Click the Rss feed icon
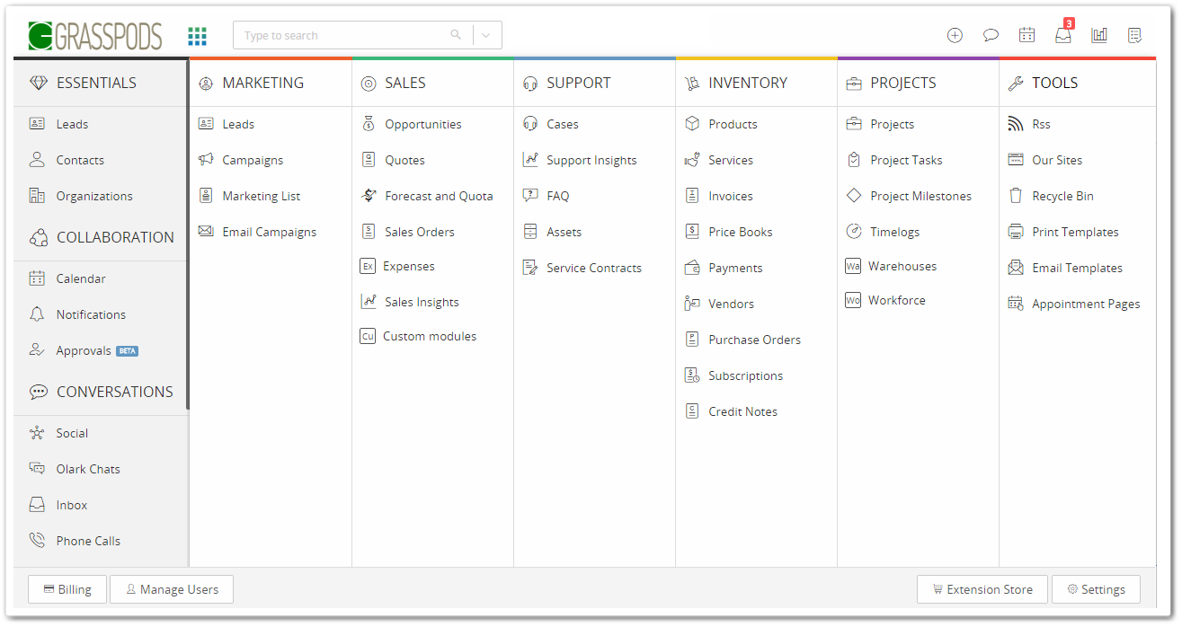This screenshot has height=627, width=1182. tap(1016, 124)
